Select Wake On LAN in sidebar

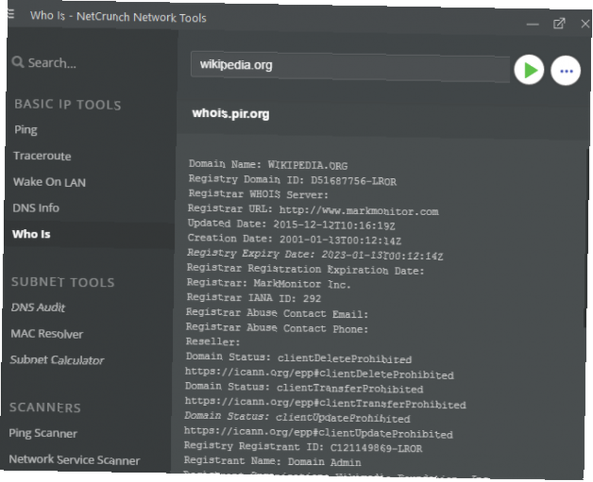49,182
